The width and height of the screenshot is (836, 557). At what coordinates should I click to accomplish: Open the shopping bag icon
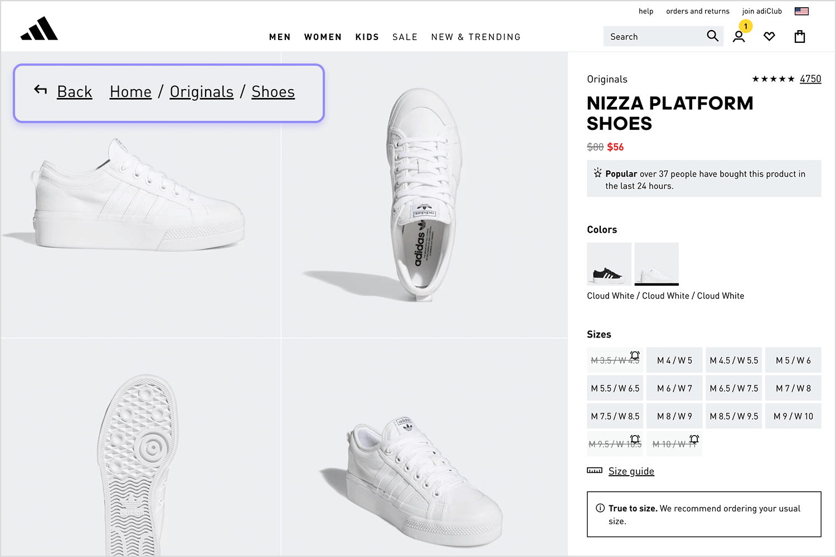[800, 36]
